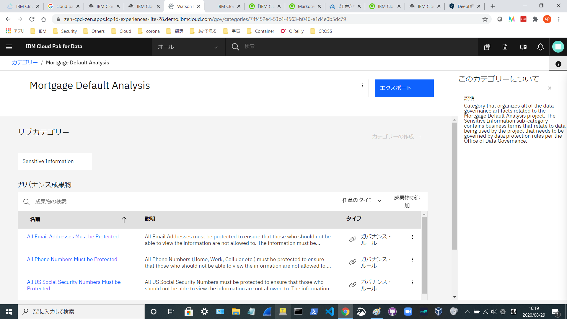
Task: Open All Phone Numbers Must be Protected
Action: (x=72, y=259)
